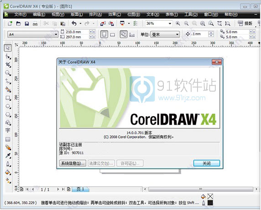Screen dimensions: 261x210
Task: Select the Table tool
Action: (8, 139)
